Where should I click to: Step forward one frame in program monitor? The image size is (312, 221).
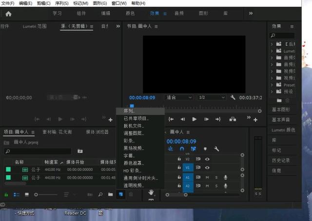207,119
